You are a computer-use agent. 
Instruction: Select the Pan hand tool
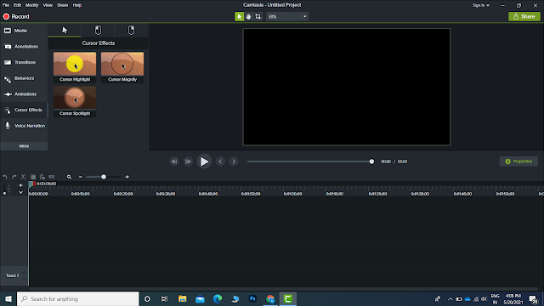248,16
